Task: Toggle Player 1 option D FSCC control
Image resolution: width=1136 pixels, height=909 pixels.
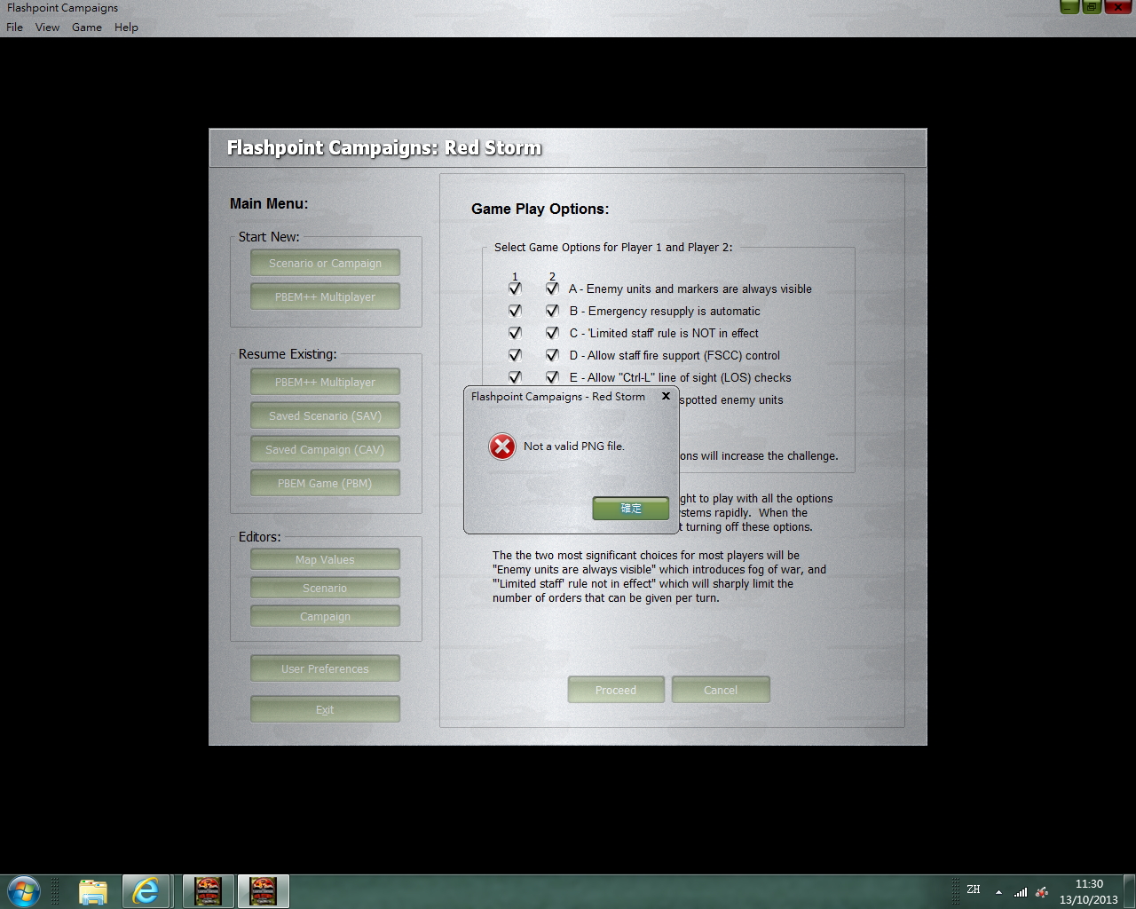Action: coord(515,355)
